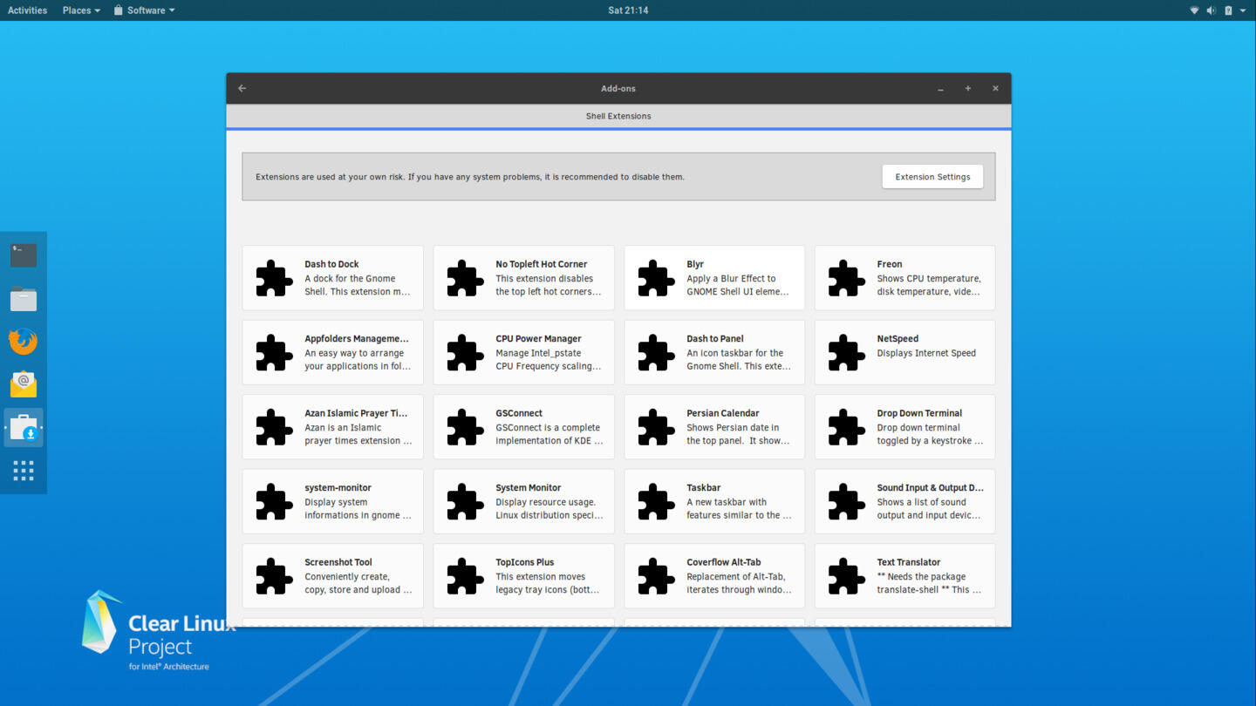Click the Persian Calendar puzzle icon
Screen dimensions: 1256x706
(656, 427)
